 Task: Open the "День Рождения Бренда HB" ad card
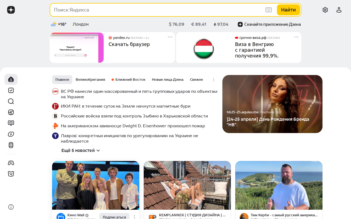[272, 104]
